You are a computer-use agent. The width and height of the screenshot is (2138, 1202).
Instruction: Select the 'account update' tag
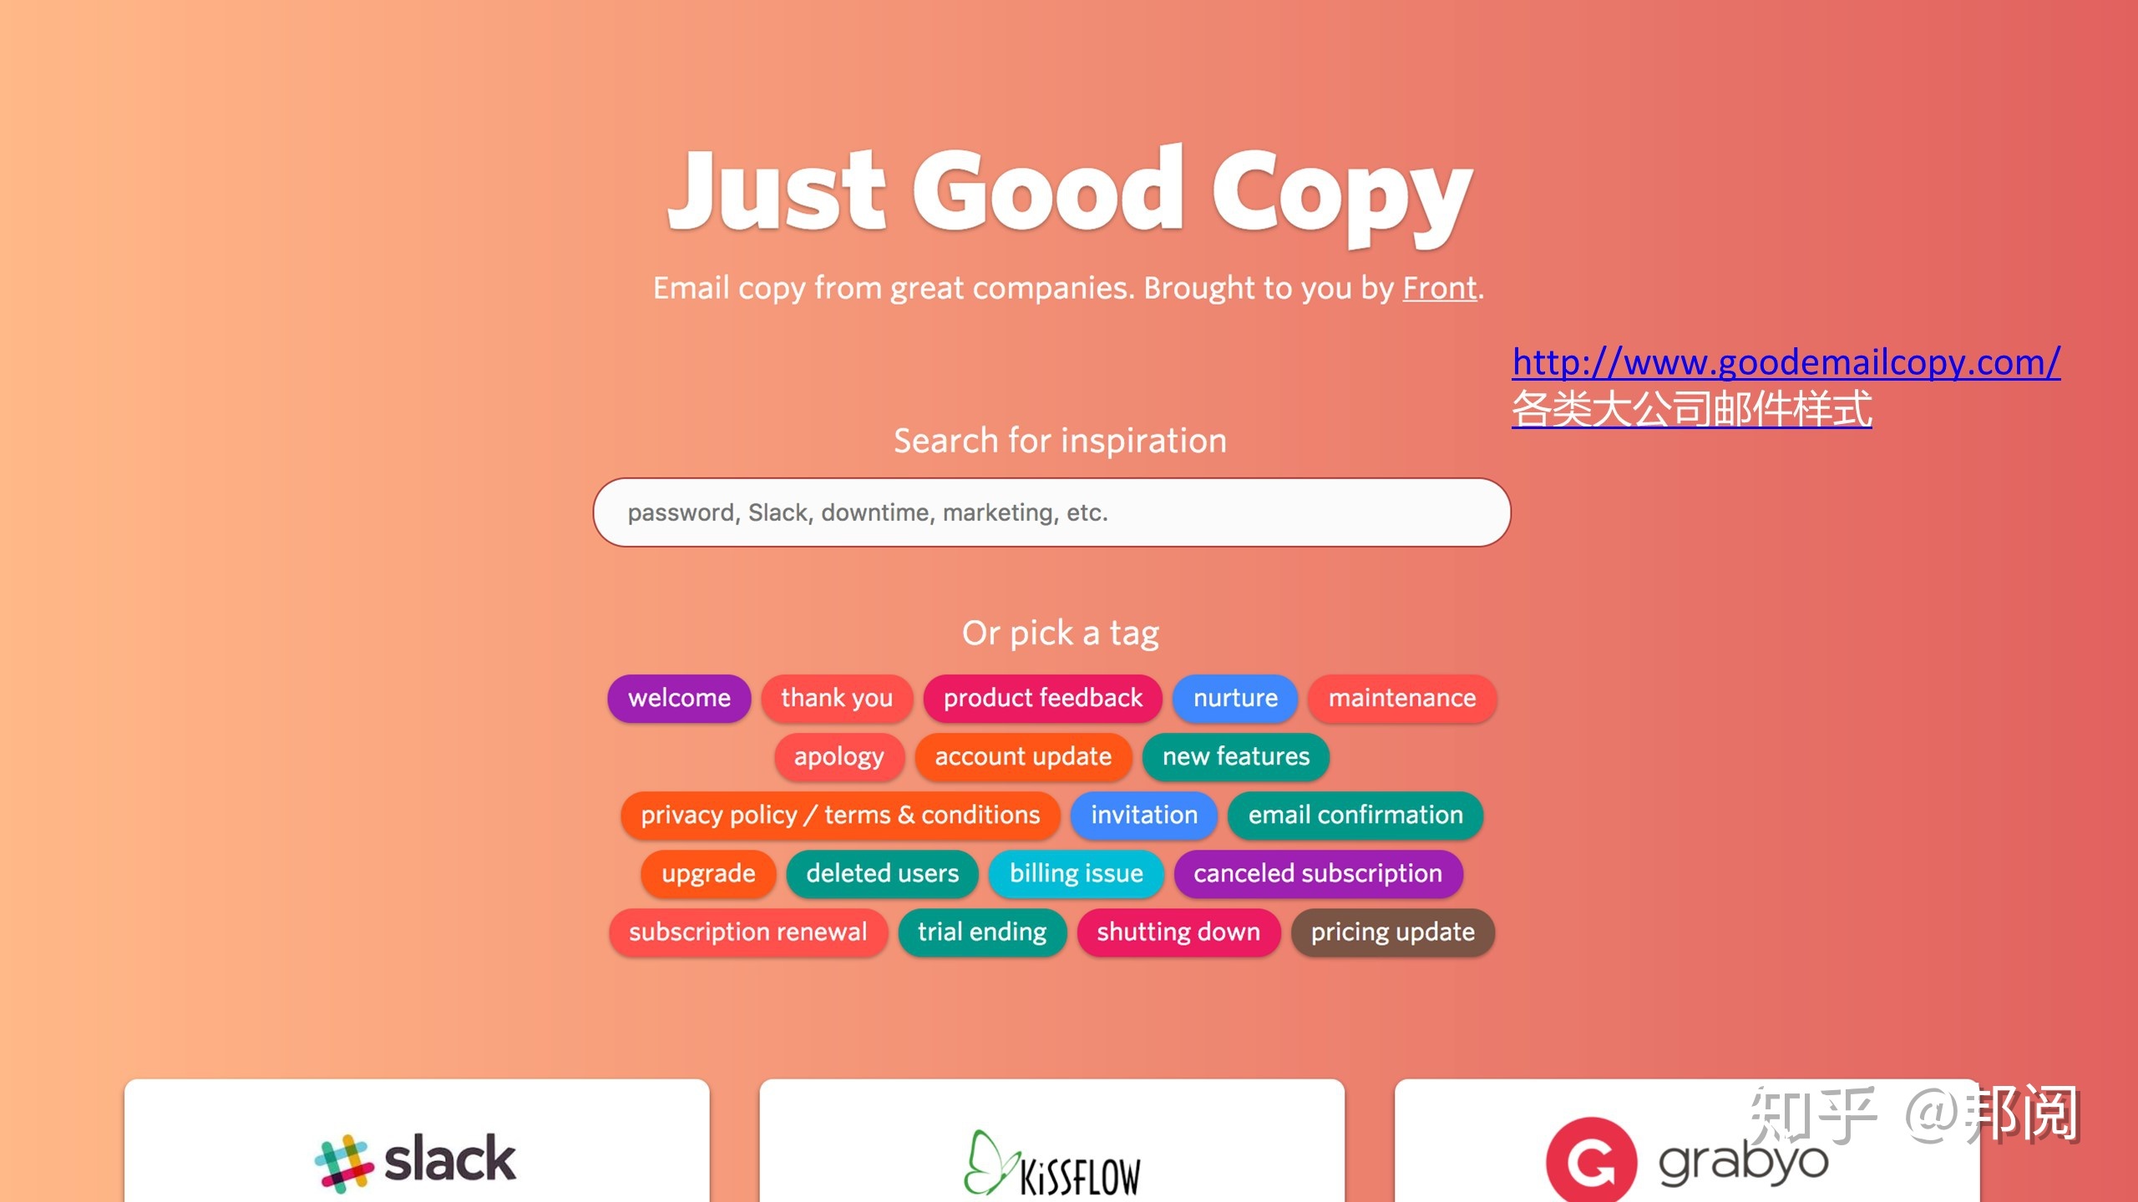(x=1025, y=757)
